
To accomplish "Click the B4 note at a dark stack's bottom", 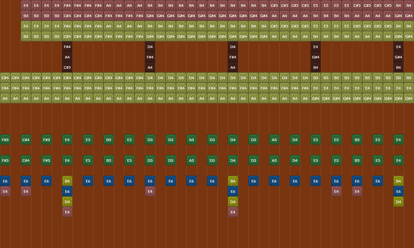I will pos(315,67).
